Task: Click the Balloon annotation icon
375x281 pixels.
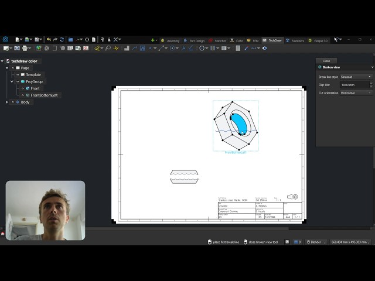Action: 108,48
